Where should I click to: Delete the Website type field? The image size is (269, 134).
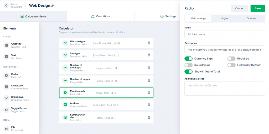(x=149, y=43)
